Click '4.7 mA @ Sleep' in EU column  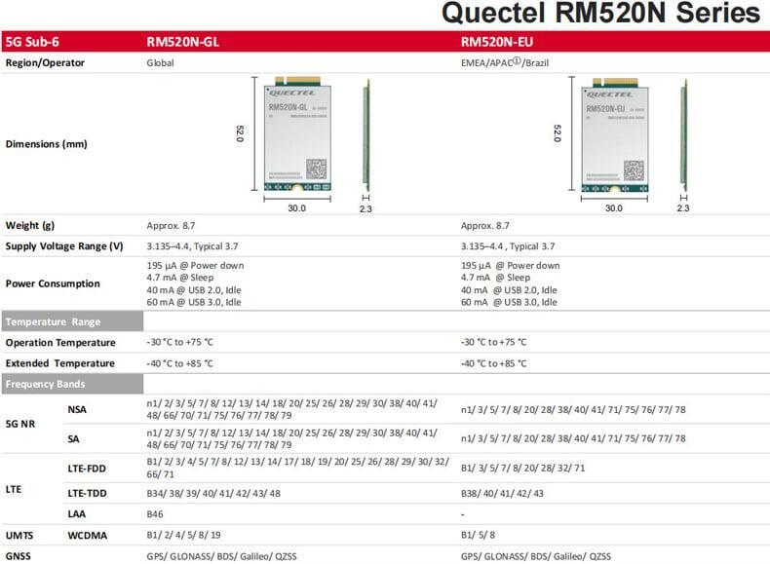[x=495, y=278]
